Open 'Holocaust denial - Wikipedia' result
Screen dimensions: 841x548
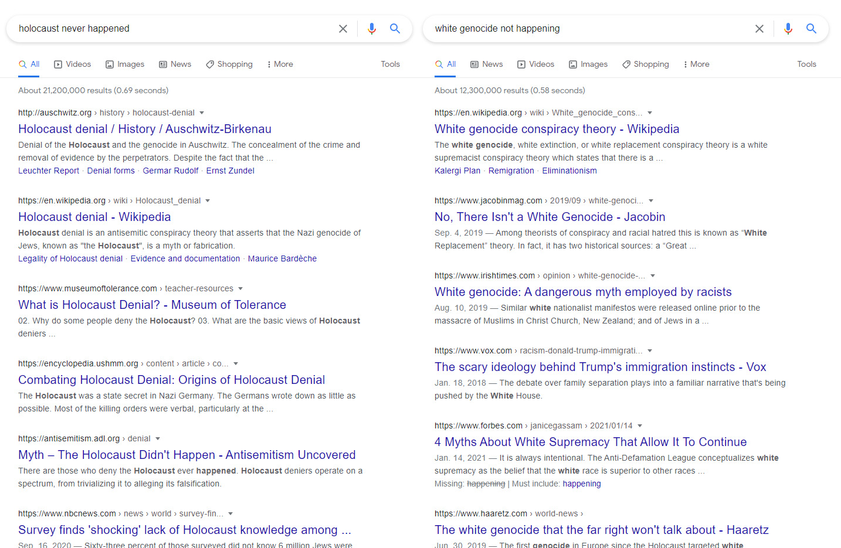(94, 217)
